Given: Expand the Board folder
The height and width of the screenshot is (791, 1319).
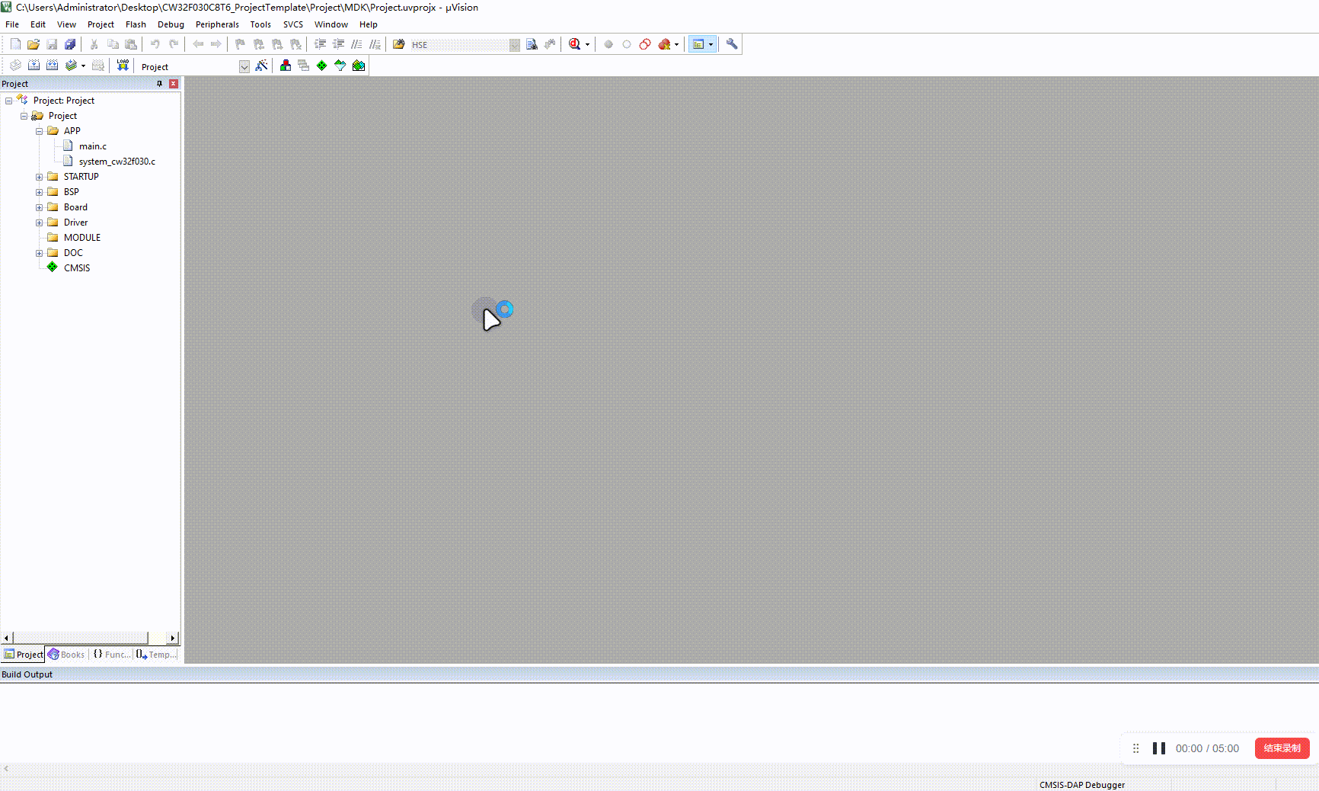Looking at the screenshot, I should click(x=40, y=207).
